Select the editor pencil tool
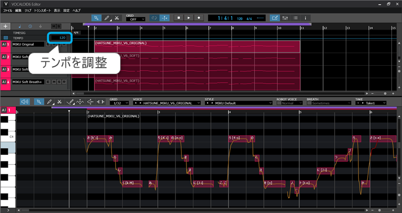This screenshot has width=402, height=213. tap(49, 102)
